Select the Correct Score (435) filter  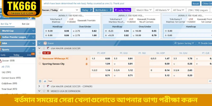click(11, 78)
